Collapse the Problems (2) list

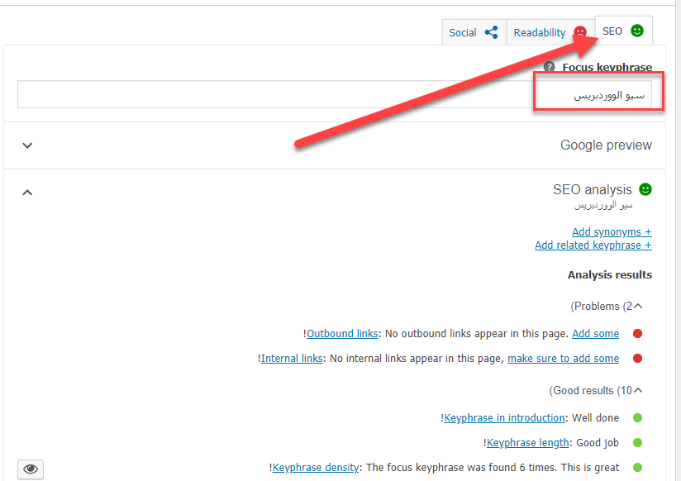click(x=607, y=307)
